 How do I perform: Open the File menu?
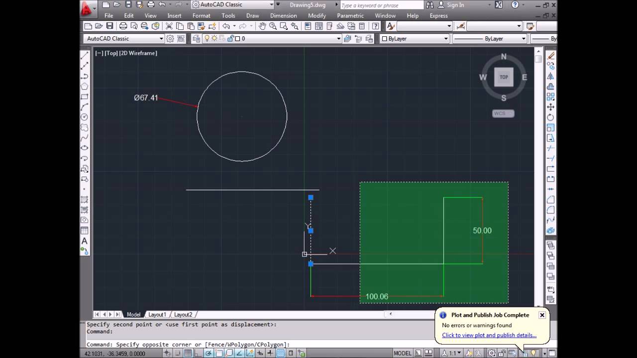(x=108, y=15)
